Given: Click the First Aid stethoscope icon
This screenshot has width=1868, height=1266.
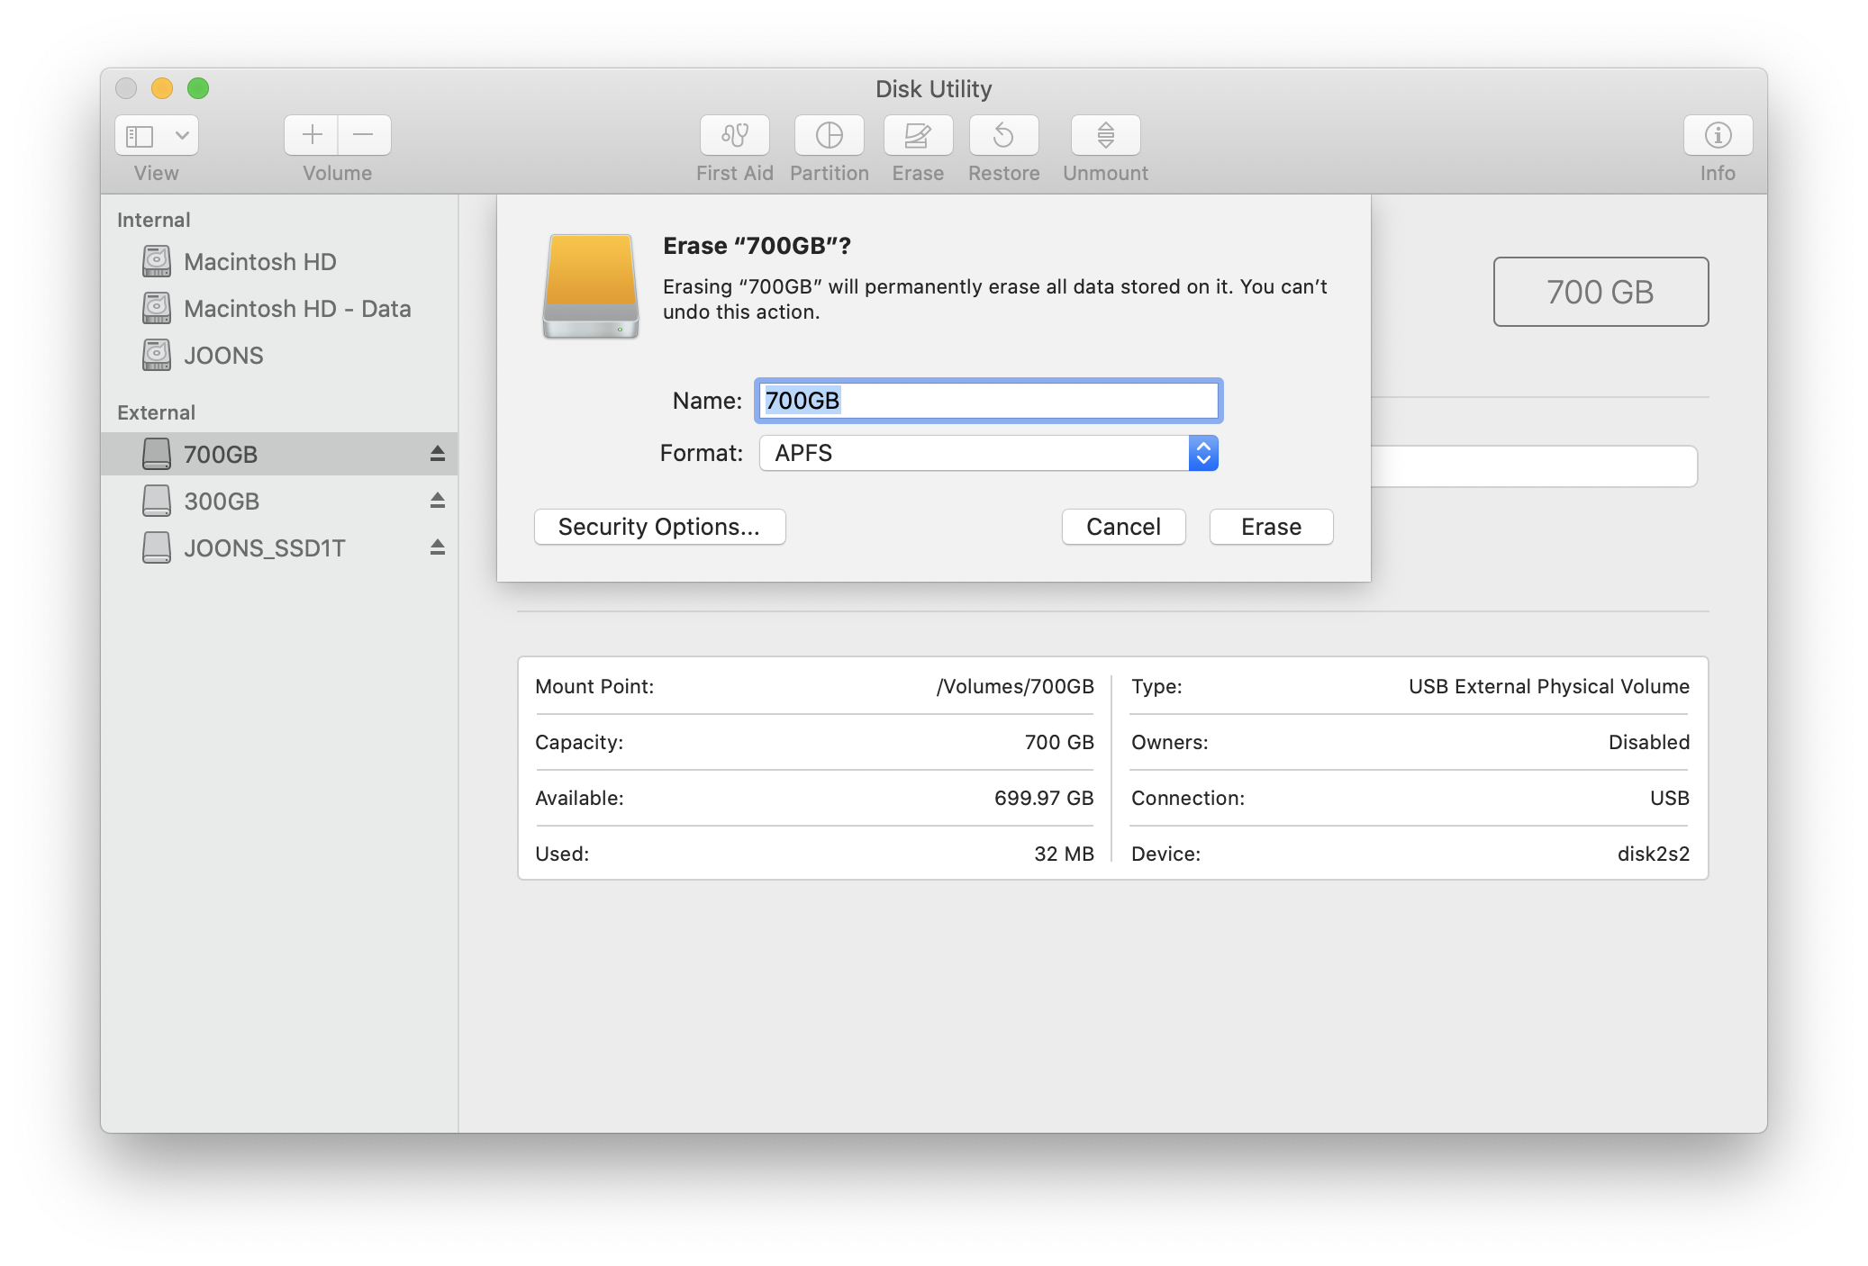Looking at the screenshot, I should click(734, 136).
